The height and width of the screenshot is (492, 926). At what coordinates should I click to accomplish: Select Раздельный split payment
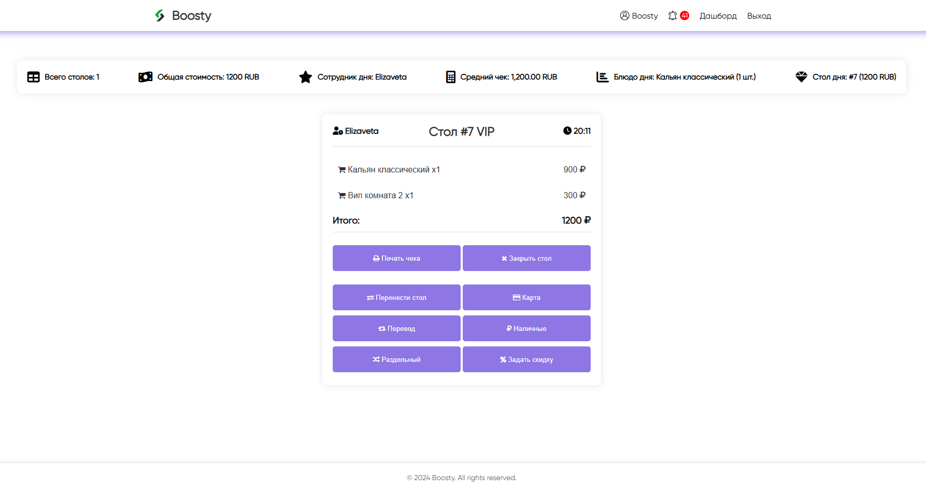pos(397,359)
